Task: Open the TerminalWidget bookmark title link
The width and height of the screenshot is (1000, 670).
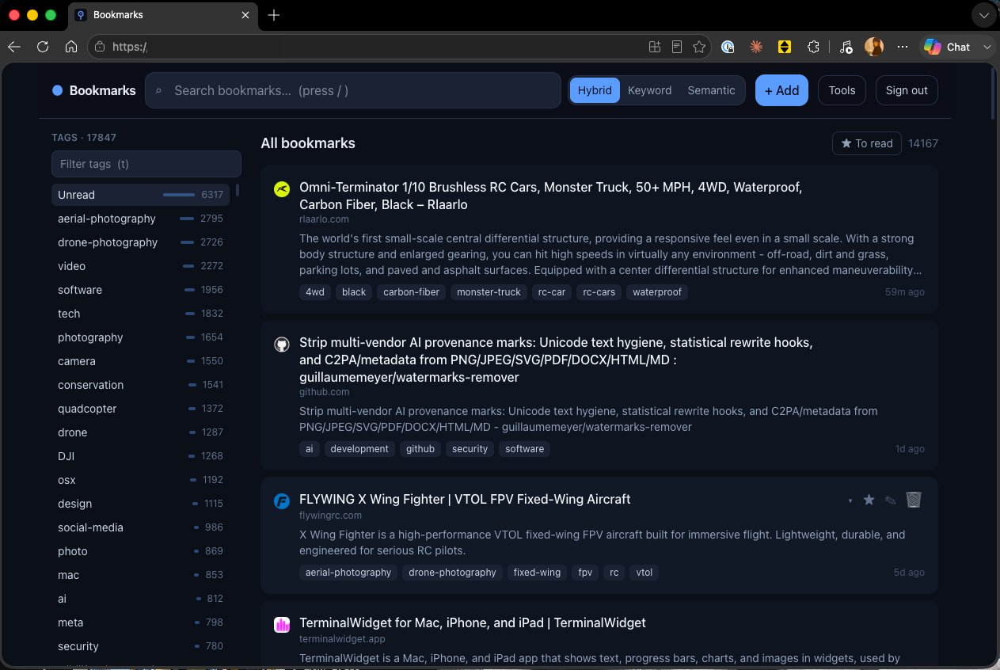Action: (x=473, y=622)
